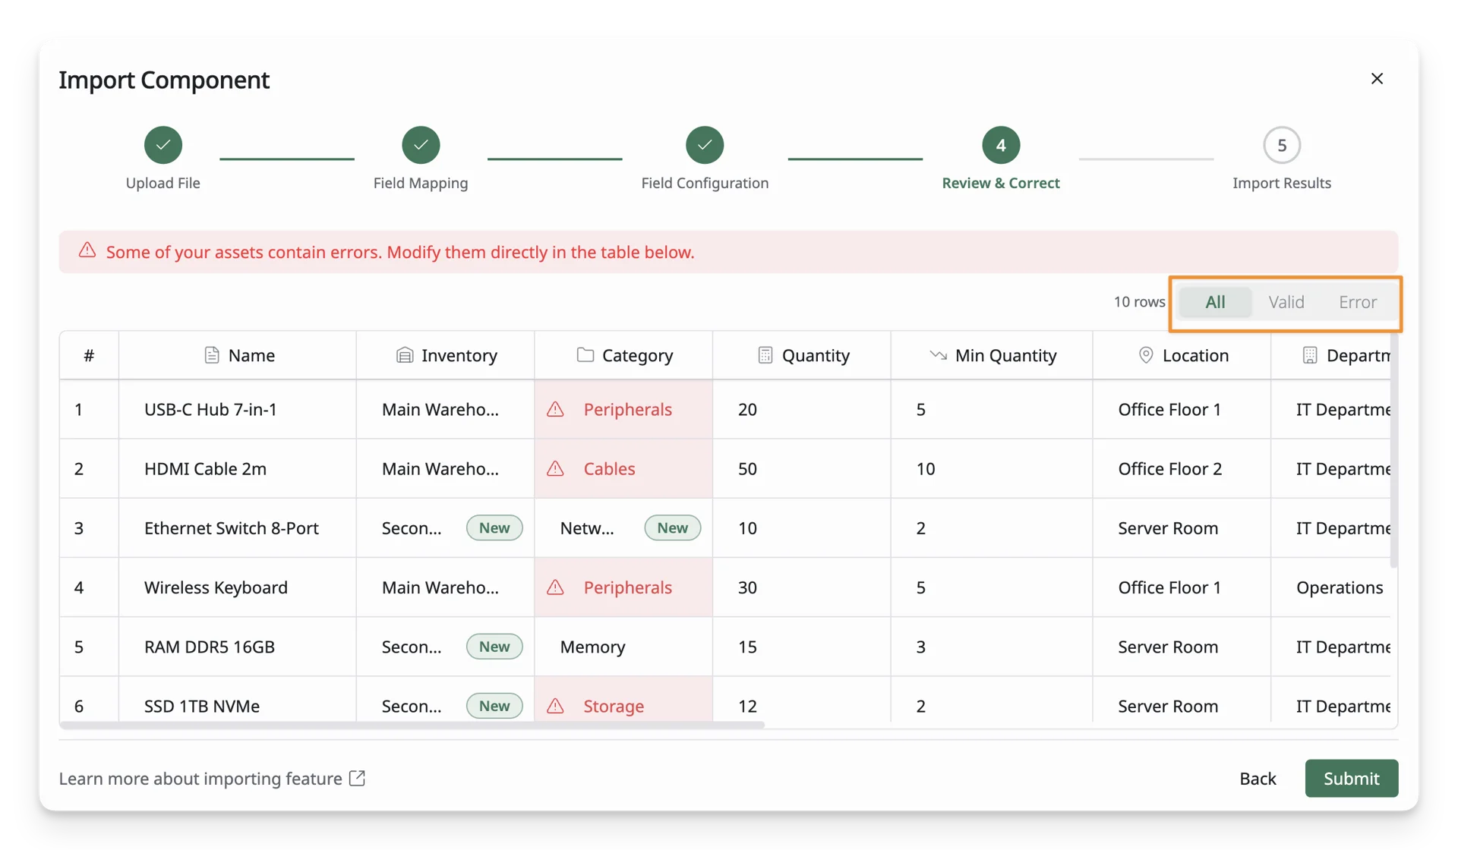Select the Memory category cell

[x=623, y=647]
